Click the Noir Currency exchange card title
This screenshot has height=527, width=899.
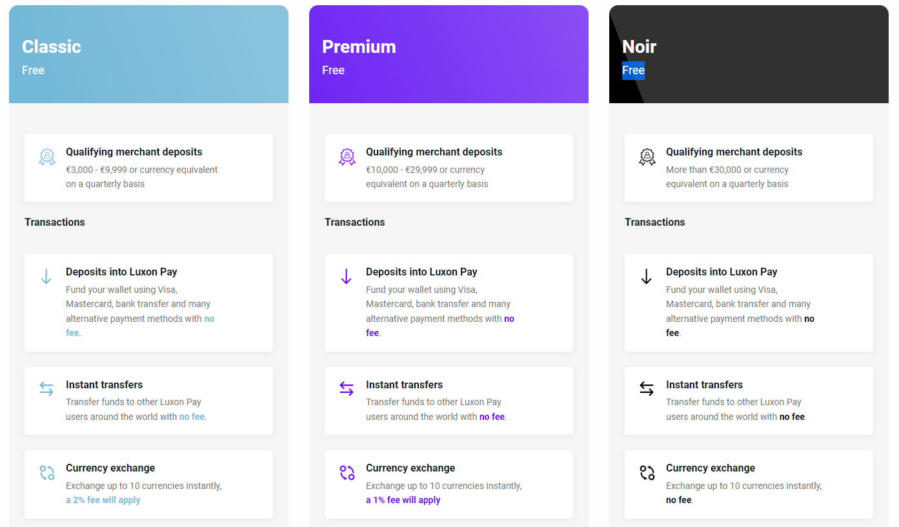coord(711,468)
